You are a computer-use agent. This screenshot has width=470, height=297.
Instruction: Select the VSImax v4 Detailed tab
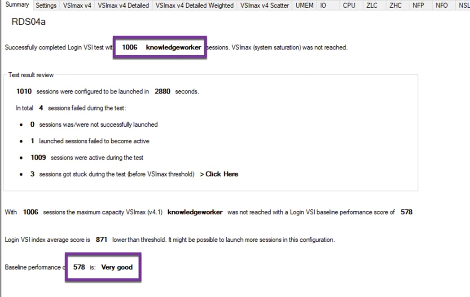point(123,5)
